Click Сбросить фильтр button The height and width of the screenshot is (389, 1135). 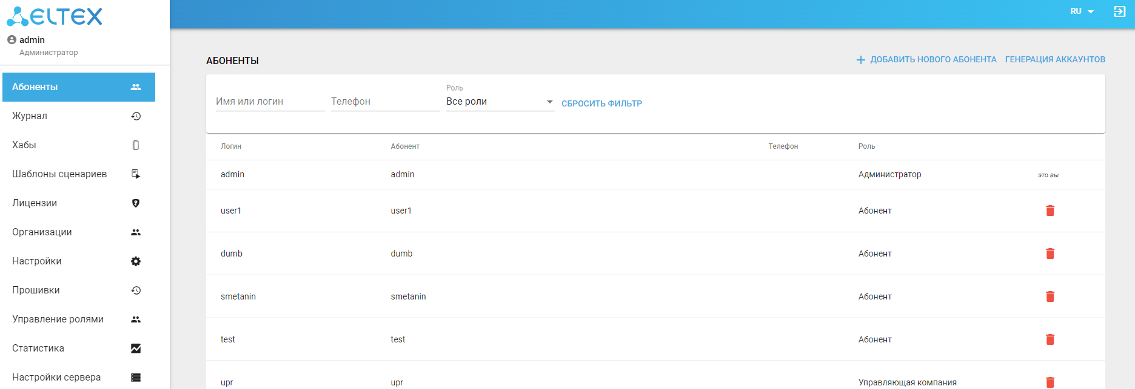(x=601, y=103)
